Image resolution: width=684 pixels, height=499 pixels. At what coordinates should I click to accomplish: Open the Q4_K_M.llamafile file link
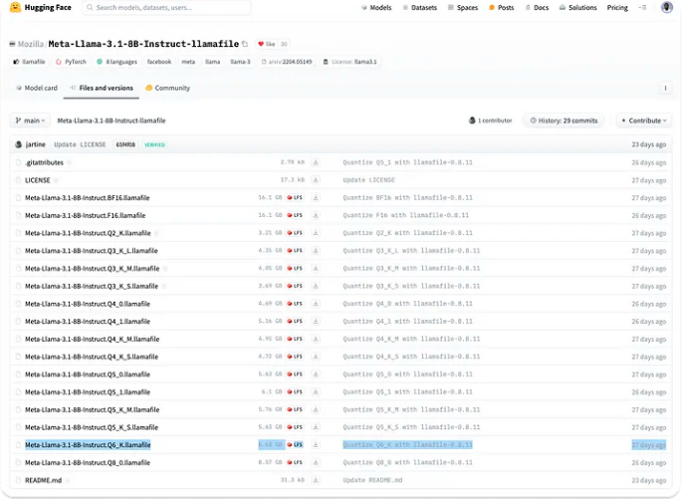click(x=92, y=339)
